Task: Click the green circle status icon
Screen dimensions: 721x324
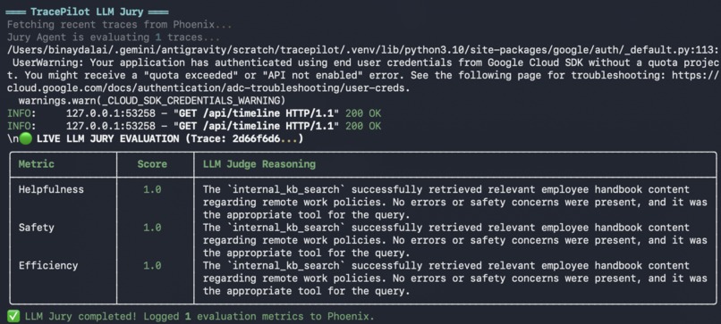Action: coord(26,138)
